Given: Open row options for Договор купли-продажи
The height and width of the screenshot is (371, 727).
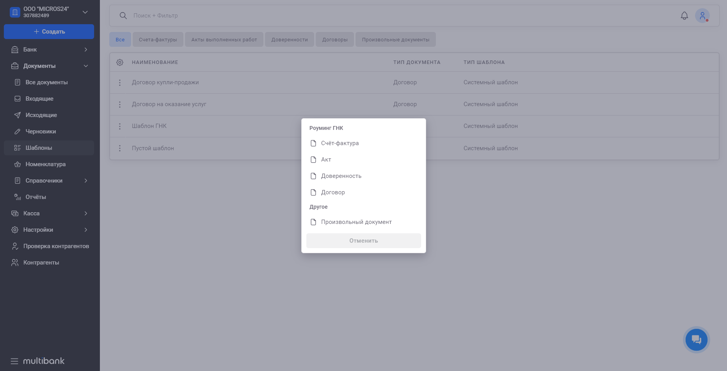Looking at the screenshot, I should 120,83.
